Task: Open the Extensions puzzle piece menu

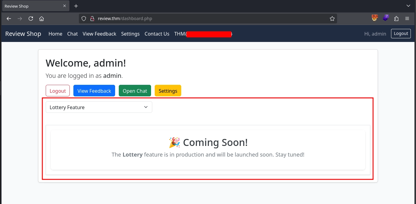Action: click(x=396, y=19)
